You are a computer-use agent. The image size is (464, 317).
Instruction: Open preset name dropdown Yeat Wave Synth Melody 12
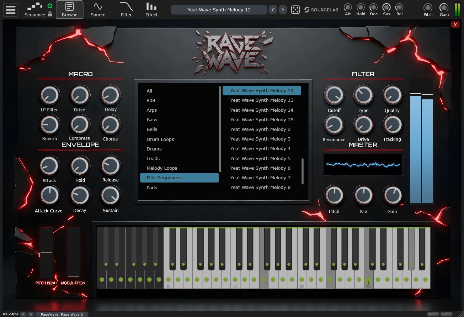(219, 10)
